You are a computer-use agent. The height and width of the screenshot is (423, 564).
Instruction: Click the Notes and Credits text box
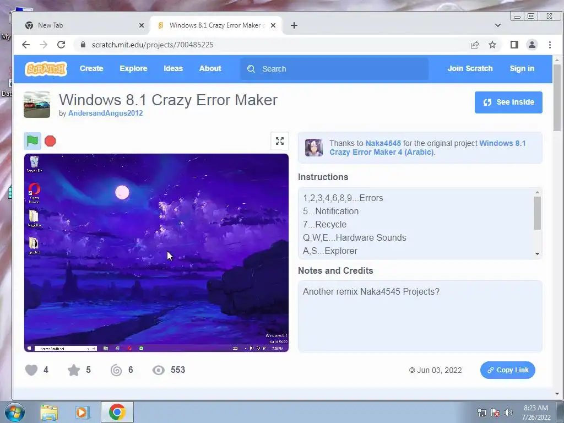click(x=420, y=316)
